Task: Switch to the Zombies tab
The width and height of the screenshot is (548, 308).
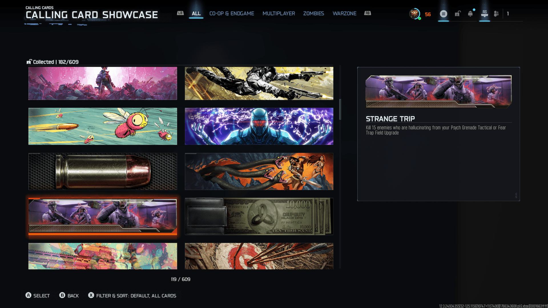Action: tap(313, 13)
